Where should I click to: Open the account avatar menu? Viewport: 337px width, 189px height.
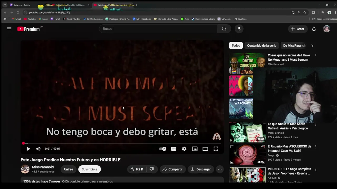pos(327,29)
